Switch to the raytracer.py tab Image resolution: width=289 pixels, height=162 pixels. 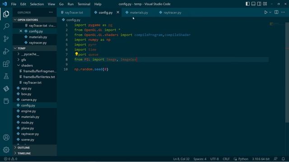click(x=172, y=12)
